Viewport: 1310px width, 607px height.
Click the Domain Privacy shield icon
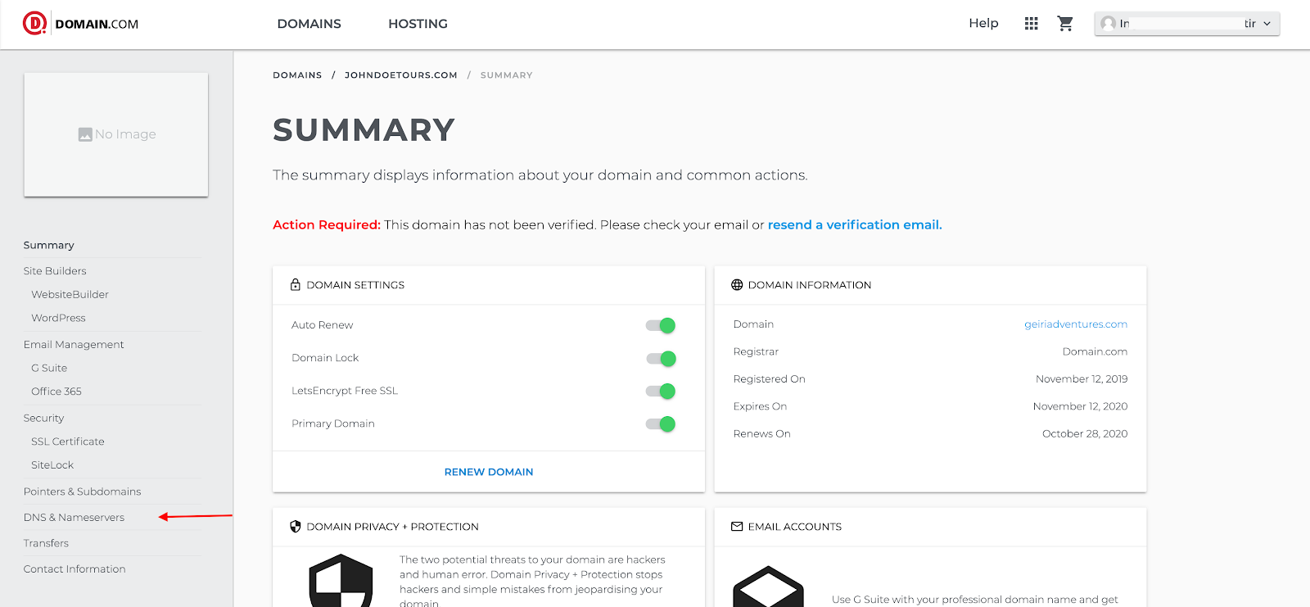[296, 526]
